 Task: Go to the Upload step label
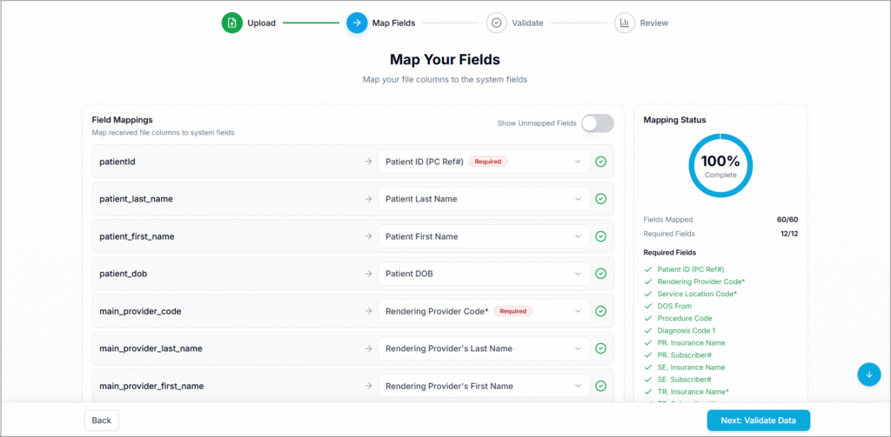(x=261, y=23)
